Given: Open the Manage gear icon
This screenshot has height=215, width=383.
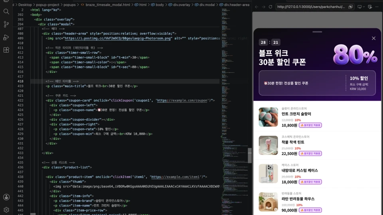Looking at the screenshot, I should tap(6, 210).
